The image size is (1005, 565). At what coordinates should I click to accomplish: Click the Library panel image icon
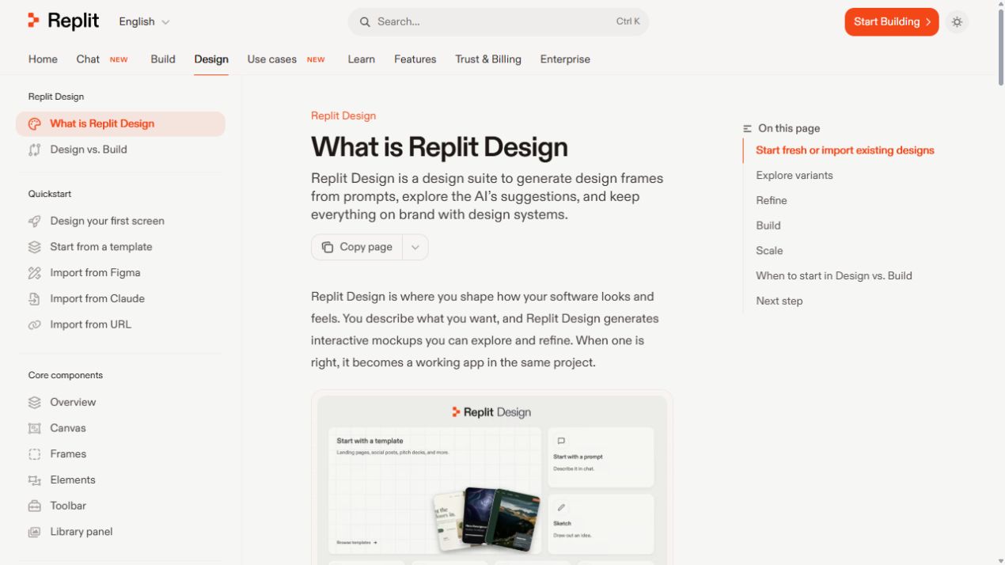[x=34, y=532]
